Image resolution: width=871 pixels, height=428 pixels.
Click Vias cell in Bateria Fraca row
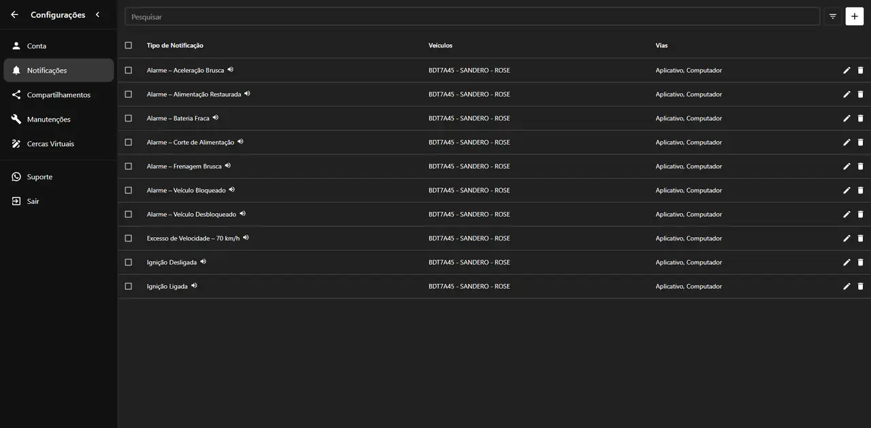click(689, 118)
